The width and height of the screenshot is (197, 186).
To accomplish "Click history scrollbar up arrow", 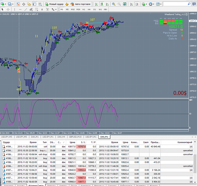I will (x=195, y=142).
